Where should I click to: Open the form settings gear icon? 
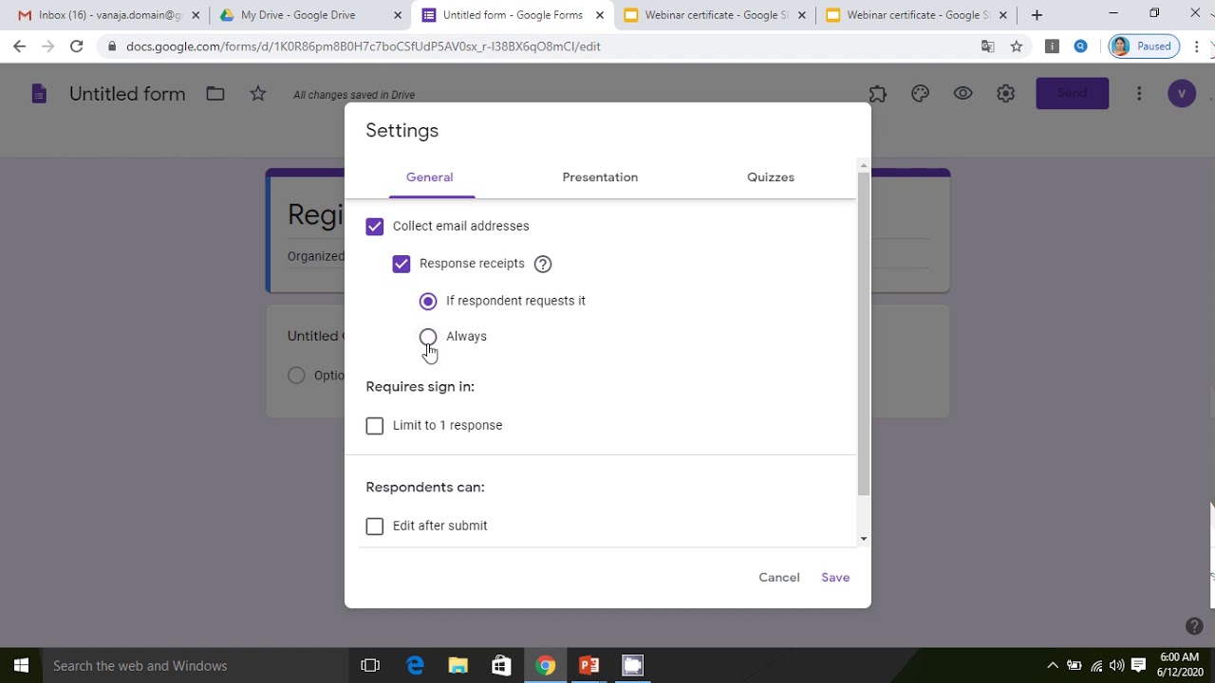point(1005,93)
